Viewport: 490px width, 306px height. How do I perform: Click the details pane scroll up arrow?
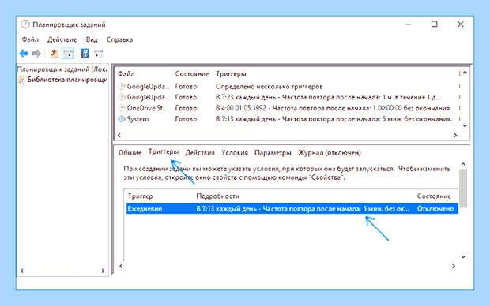pyautogui.click(x=463, y=164)
